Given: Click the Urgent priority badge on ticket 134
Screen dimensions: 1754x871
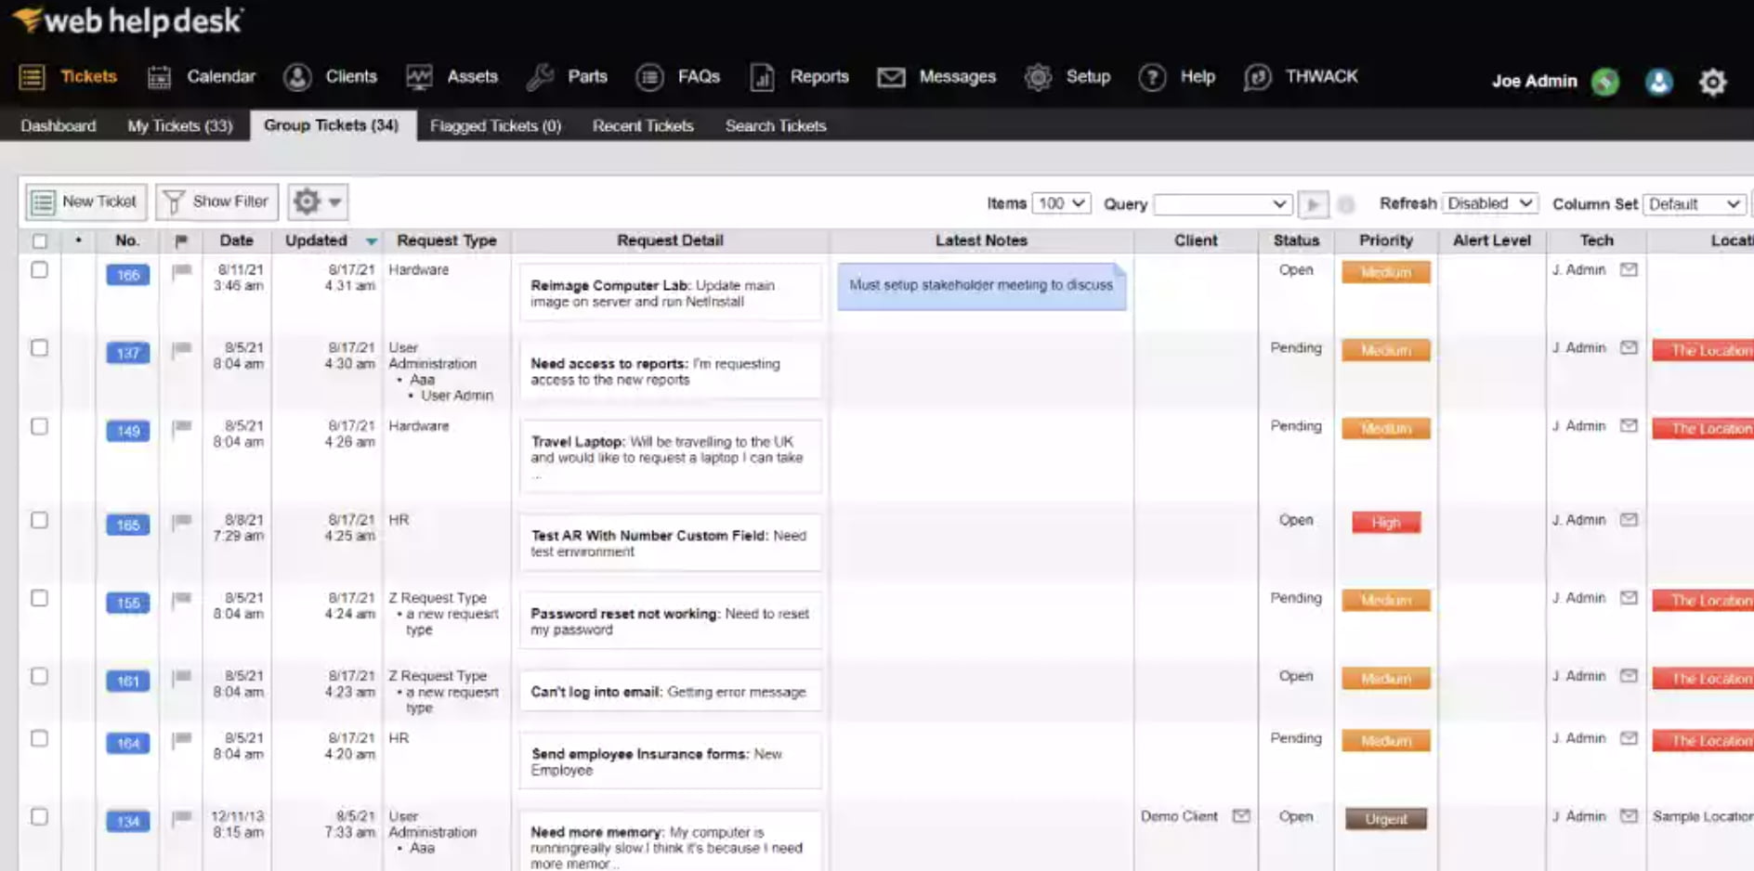Looking at the screenshot, I should click(x=1385, y=818).
